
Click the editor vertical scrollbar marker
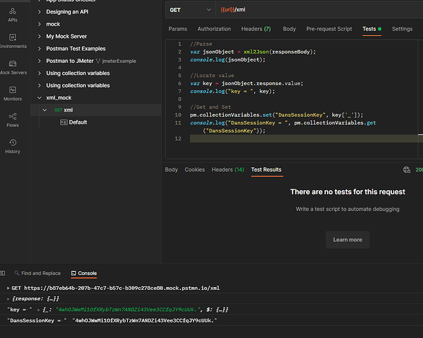[420, 135]
